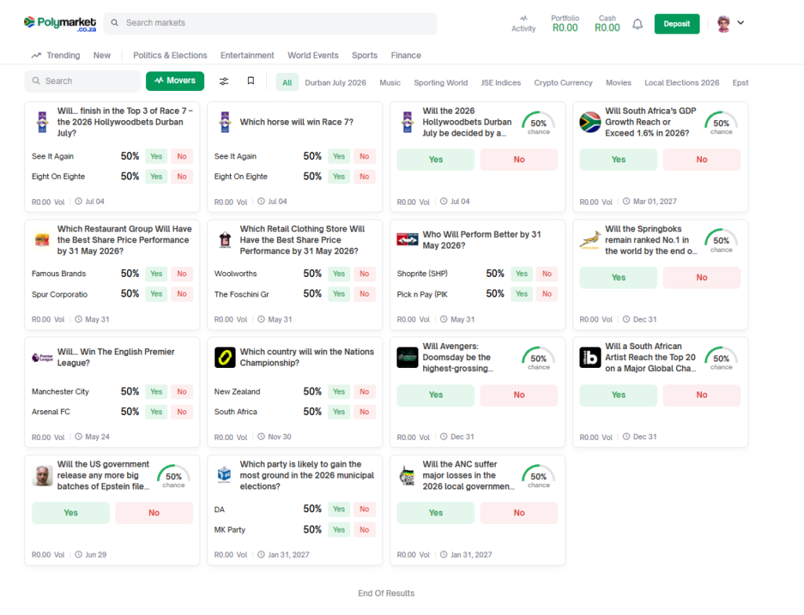Select the New tab
This screenshot has height=615, width=804.
[102, 56]
